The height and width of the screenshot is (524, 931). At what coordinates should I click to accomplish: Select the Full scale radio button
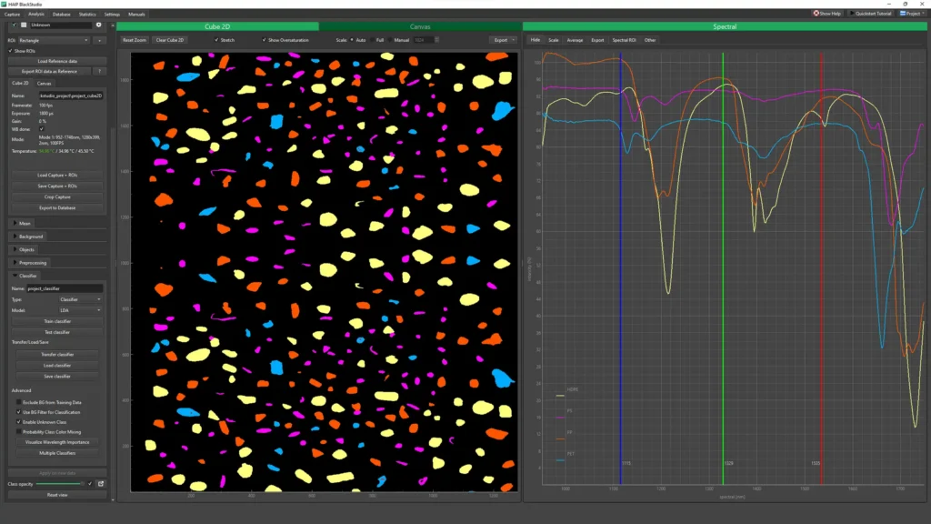coord(373,40)
